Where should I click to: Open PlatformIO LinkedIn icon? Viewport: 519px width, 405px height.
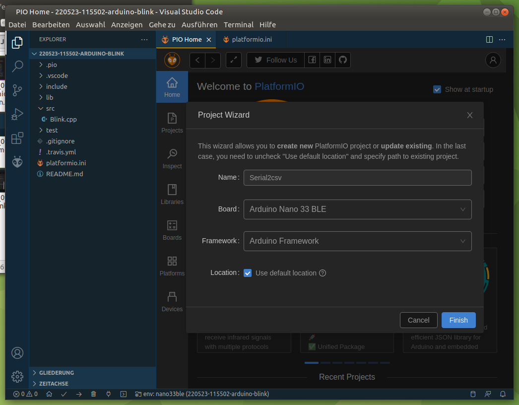(x=327, y=60)
